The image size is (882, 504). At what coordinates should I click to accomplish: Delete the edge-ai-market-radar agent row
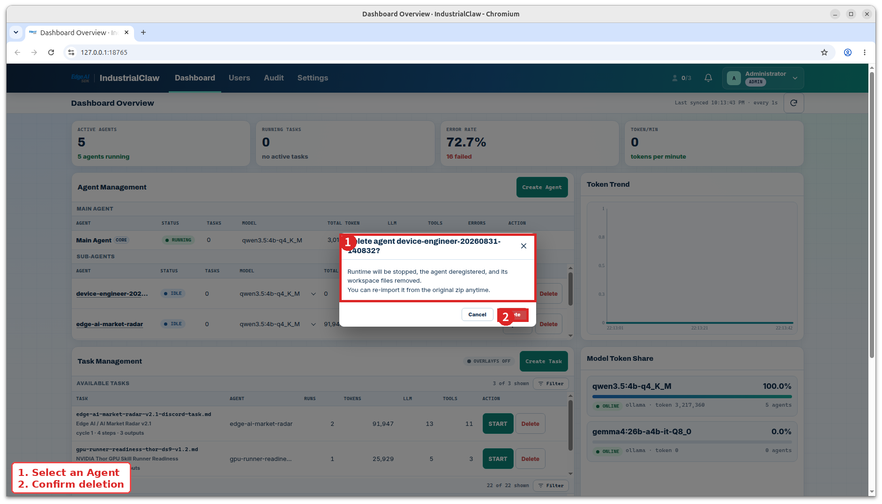[x=548, y=324]
